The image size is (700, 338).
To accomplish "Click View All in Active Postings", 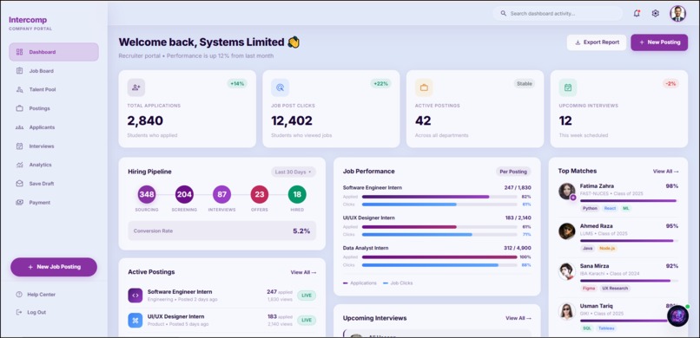I will (303, 272).
